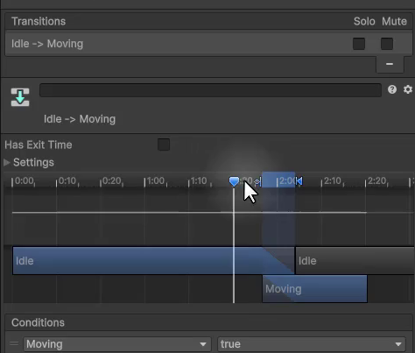This screenshot has height=353, width=415.
Task: Click the transition name input field
Action: point(210,90)
